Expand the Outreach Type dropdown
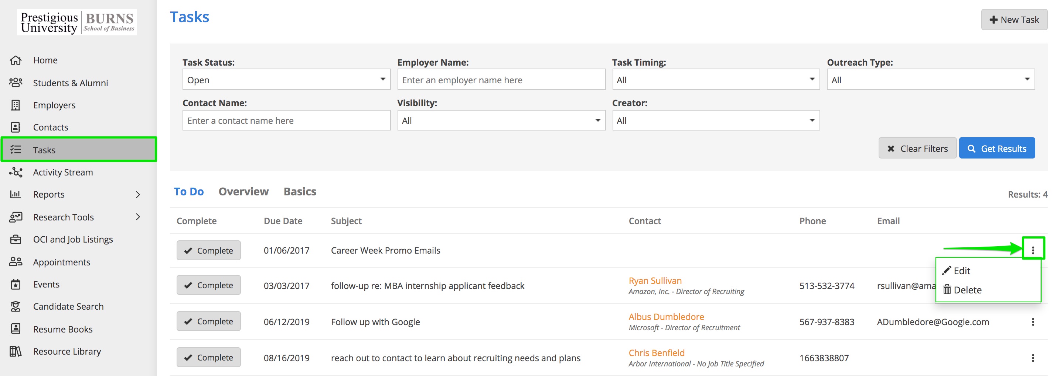This screenshot has height=376, width=1053. 930,80
